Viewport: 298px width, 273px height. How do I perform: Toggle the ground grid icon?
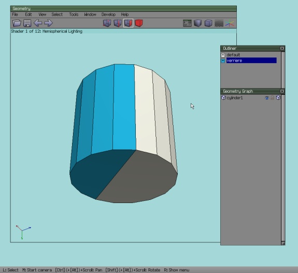[219, 23]
